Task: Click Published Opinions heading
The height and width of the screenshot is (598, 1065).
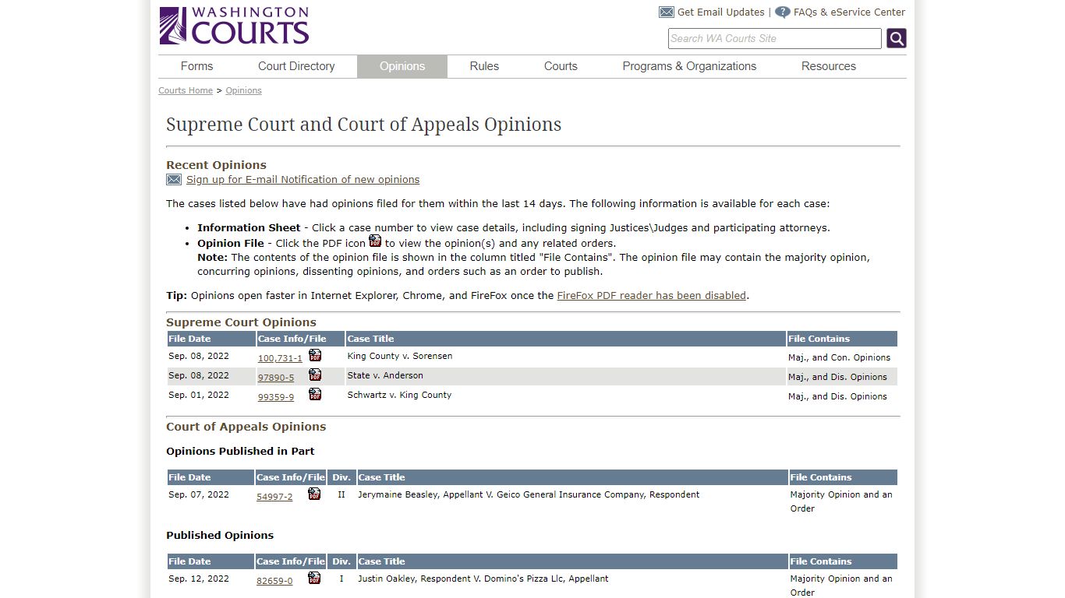Action: point(220,535)
